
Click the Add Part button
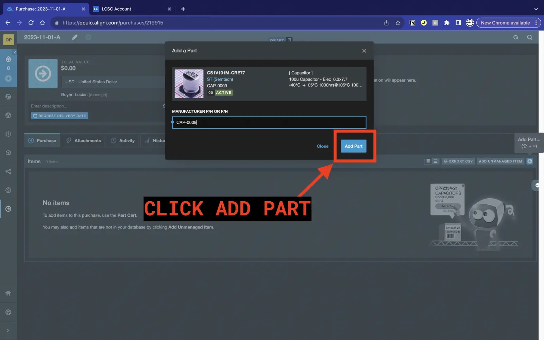pyautogui.click(x=353, y=146)
